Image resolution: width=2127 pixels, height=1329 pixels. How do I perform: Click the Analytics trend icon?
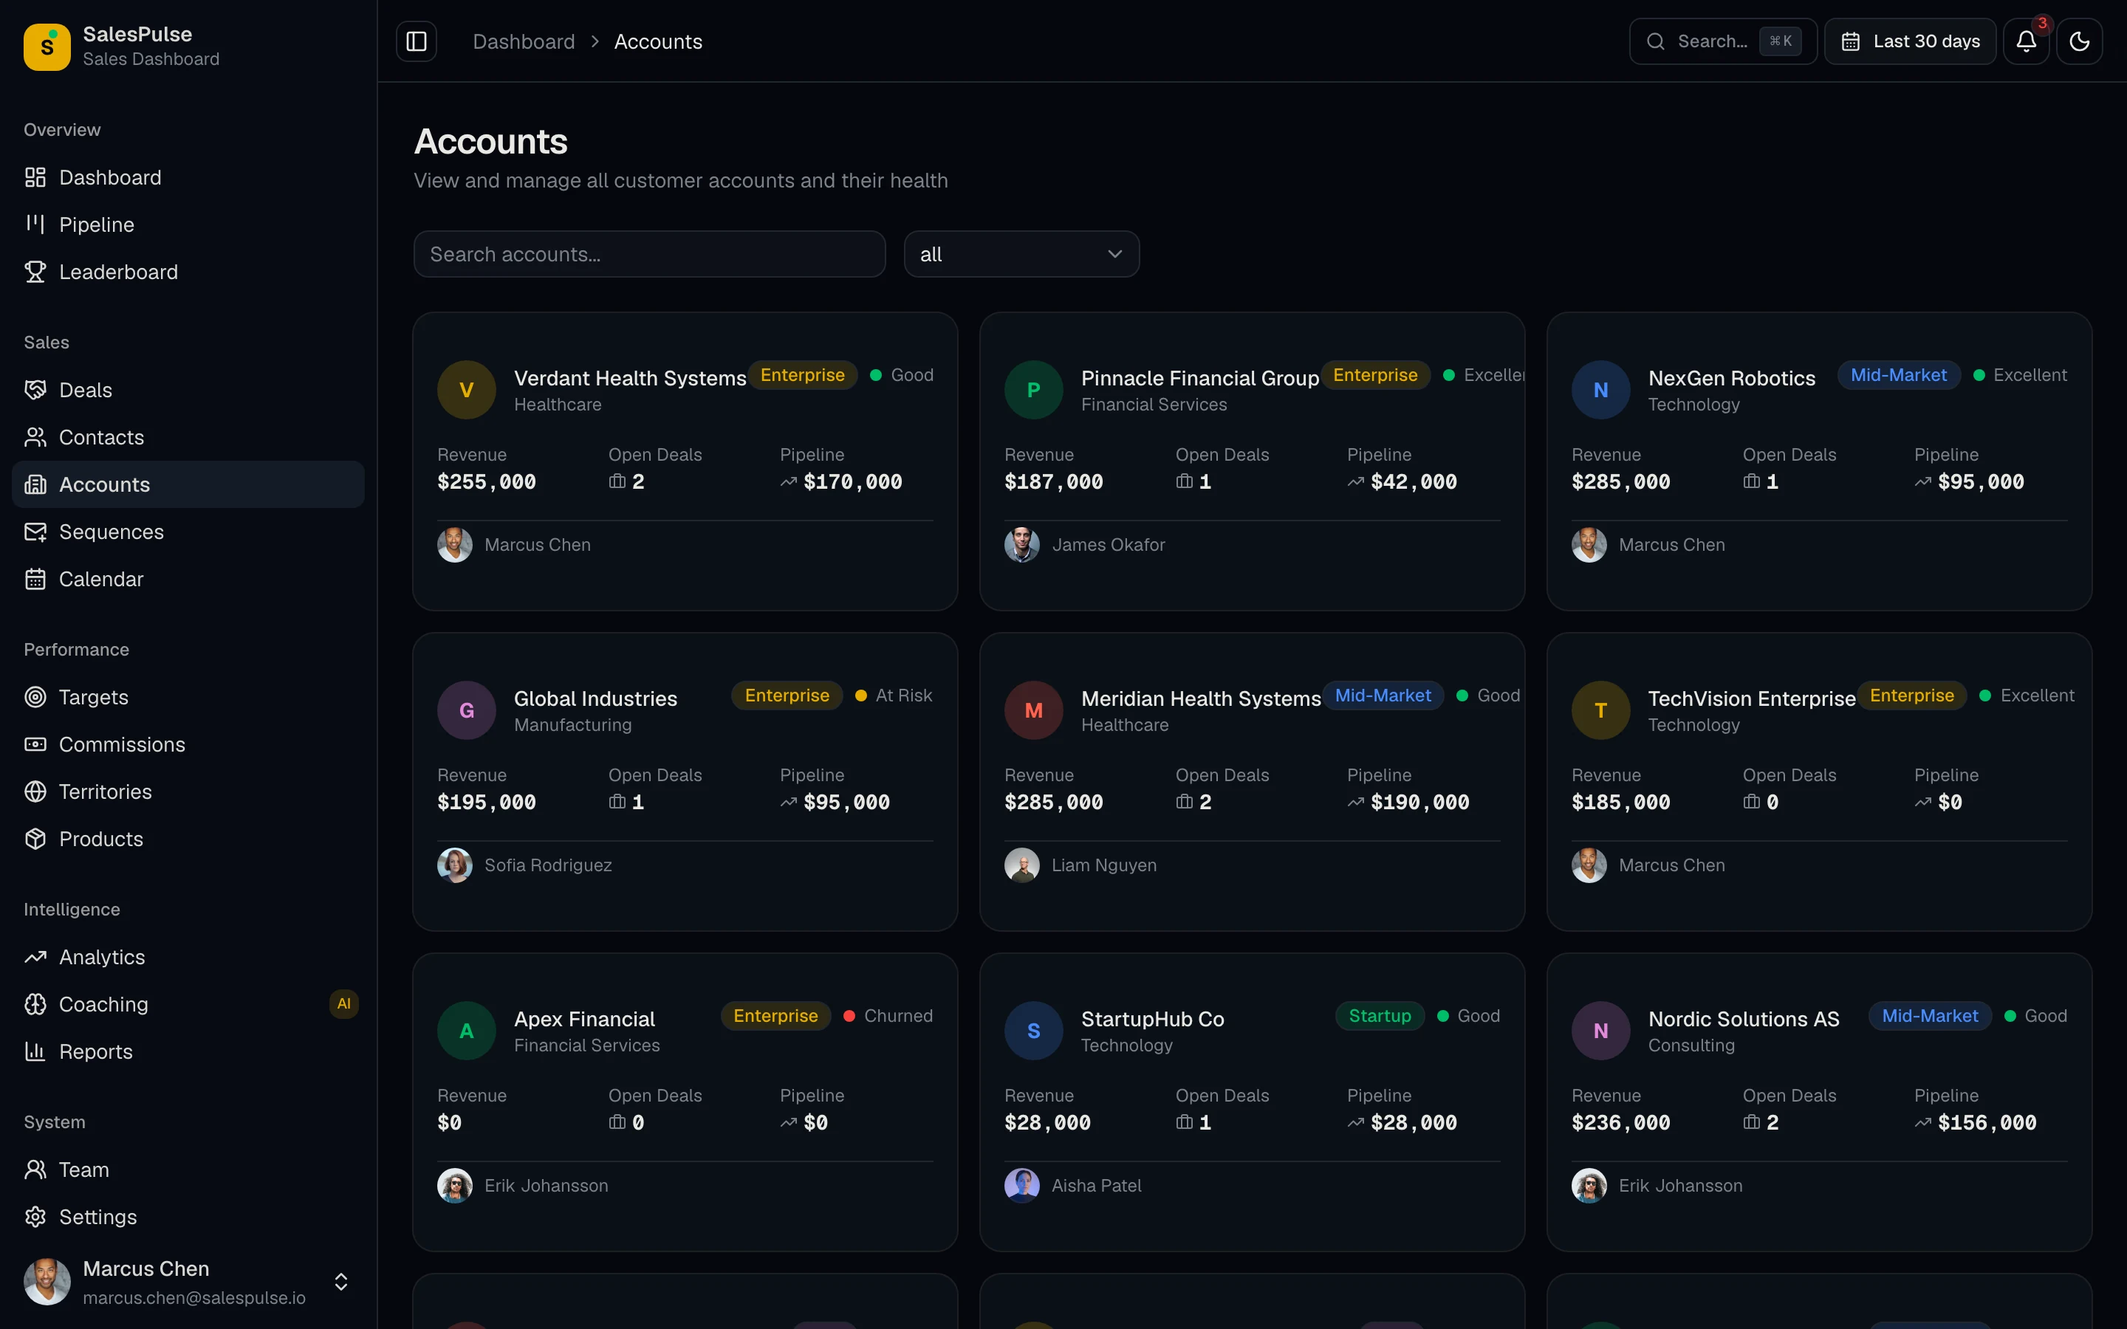(x=35, y=957)
